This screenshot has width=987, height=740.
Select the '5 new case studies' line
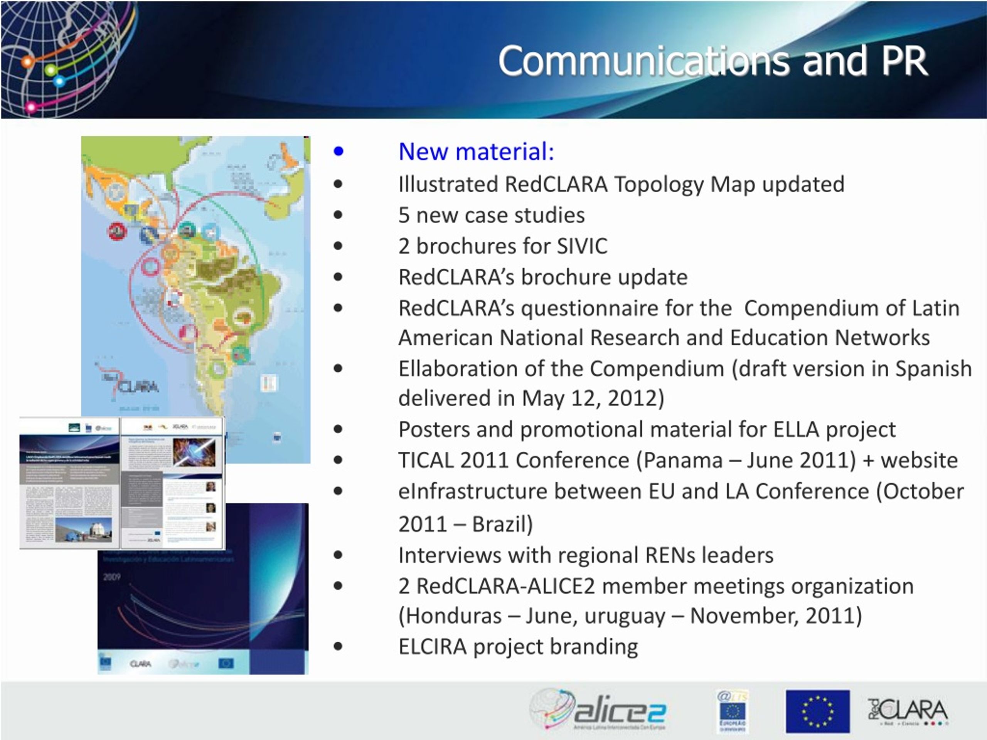coord(491,215)
